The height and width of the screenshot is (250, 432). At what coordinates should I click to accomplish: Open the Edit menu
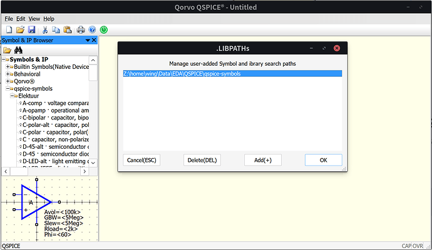coord(21,19)
